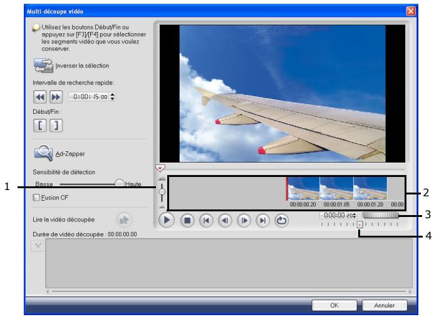Play the trimmed video (Lire la vidéo découpée)
The width and height of the screenshot is (434, 317).
pyautogui.click(x=124, y=220)
